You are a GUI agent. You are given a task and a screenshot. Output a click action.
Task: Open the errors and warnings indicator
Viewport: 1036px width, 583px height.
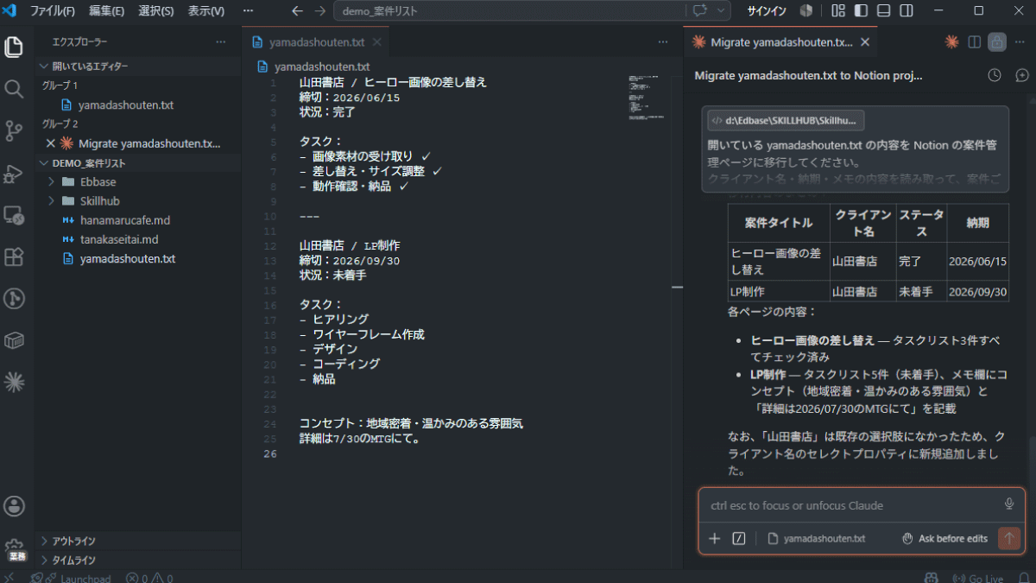148,578
